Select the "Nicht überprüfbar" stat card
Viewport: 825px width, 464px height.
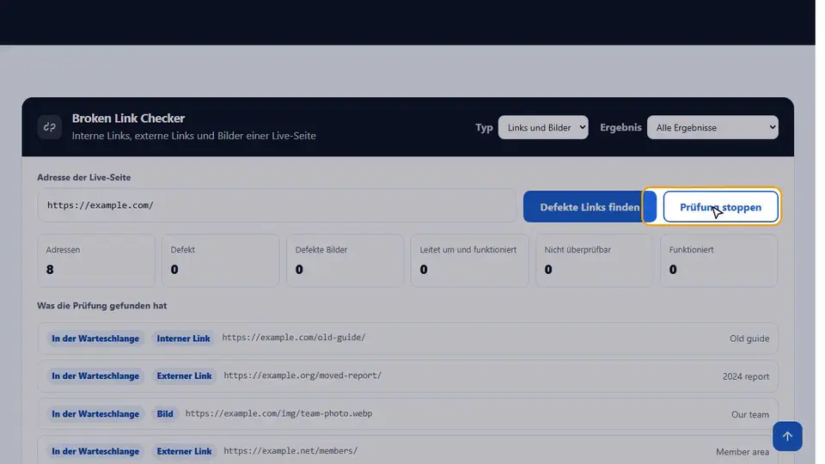(x=594, y=260)
